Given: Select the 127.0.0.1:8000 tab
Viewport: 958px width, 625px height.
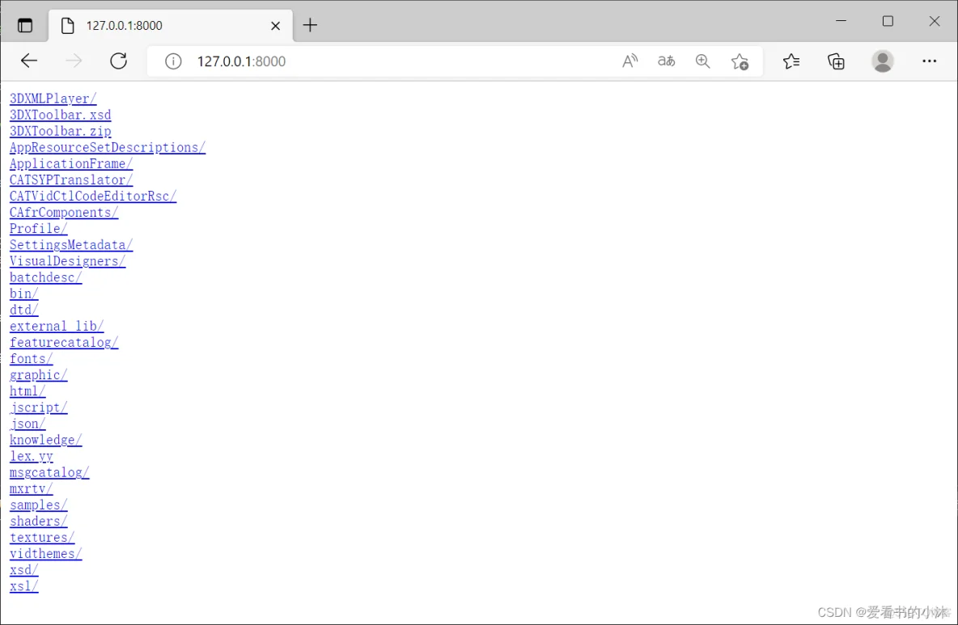Looking at the screenshot, I should 171,26.
